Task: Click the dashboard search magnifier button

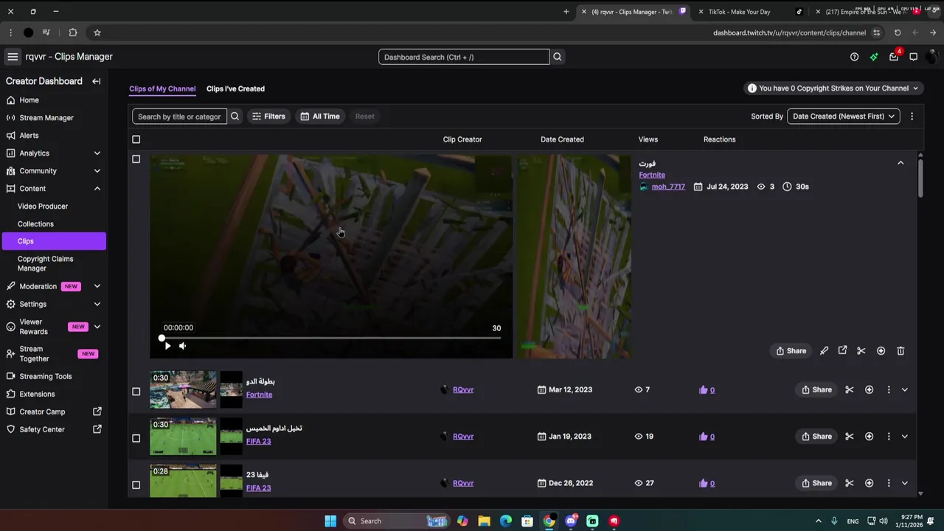Action: pos(558,57)
